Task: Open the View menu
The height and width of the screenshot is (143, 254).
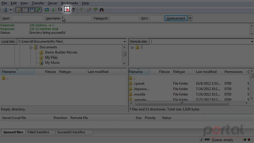Action: (x=24, y=3)
